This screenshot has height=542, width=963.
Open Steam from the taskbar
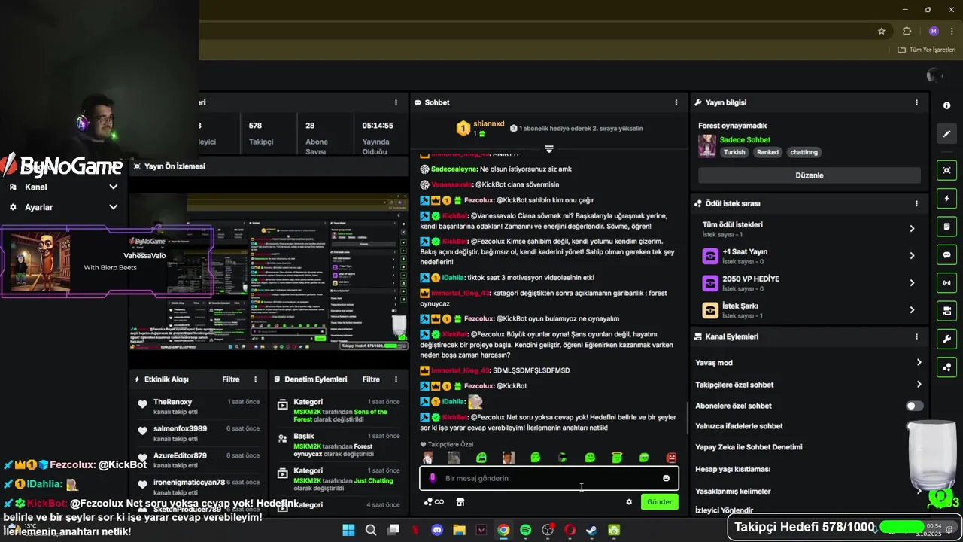pyautogui.click(x=591, y=530)
